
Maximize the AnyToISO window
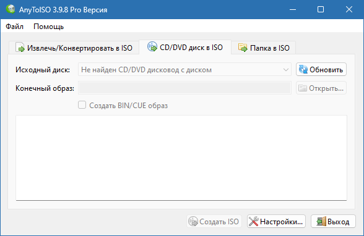tap(321, 9)
